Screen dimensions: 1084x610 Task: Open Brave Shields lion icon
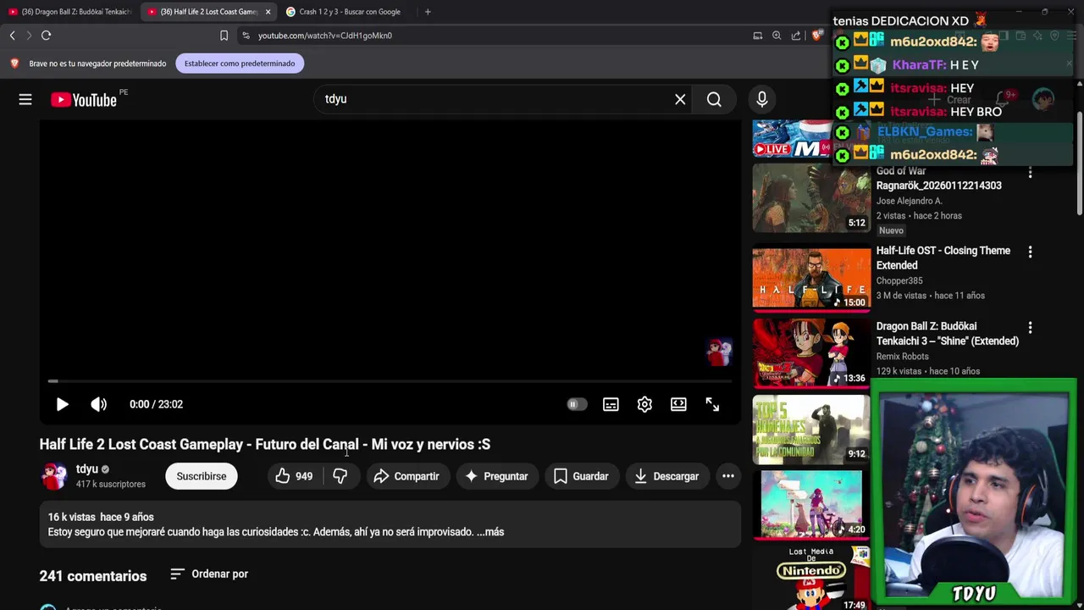[816, 36]
